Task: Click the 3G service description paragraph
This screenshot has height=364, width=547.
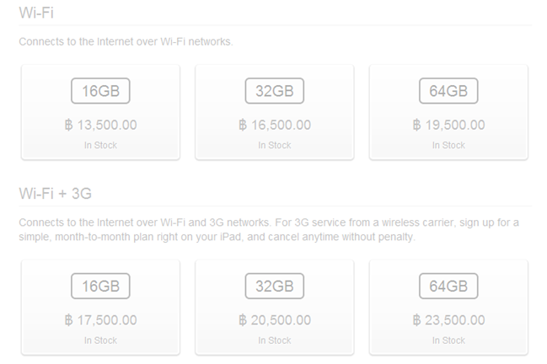Action: coord(269,229)
